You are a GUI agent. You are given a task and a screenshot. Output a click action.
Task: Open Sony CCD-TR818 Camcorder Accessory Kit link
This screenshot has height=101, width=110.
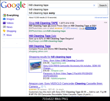(x=72, y=67)
